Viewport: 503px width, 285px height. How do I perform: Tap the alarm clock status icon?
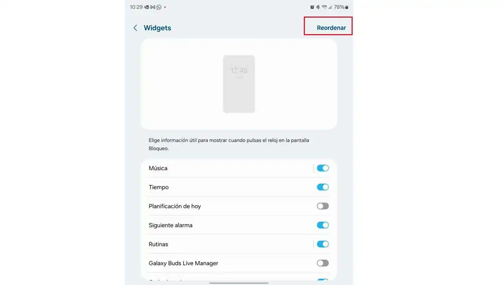click(x=312, y=7)
